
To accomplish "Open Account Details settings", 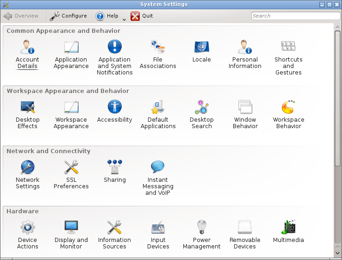I will coord(27,54).
